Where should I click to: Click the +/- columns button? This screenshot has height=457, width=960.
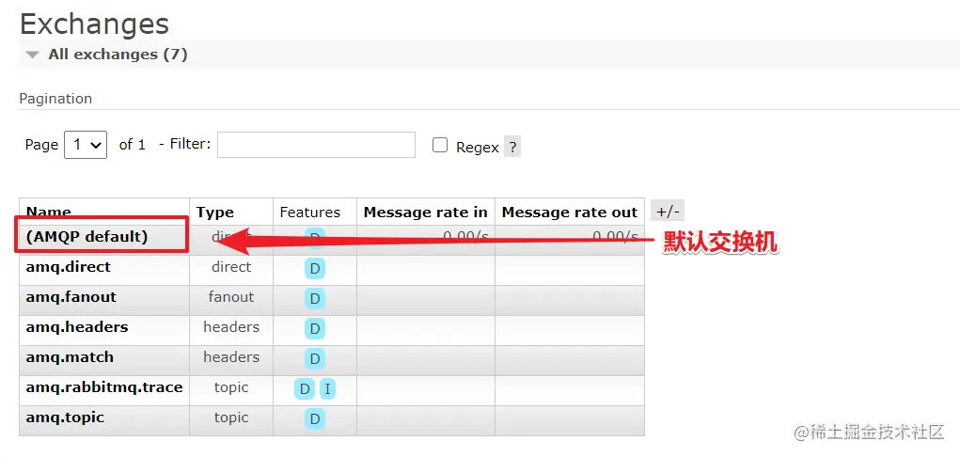[668, 212]
